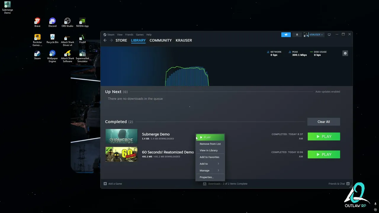379x213 pixels.
Task: Go back with the Steam back arrow
Action: click(105, 40)
